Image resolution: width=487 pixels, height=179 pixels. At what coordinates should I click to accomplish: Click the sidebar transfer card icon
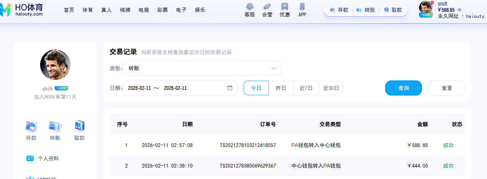[55, 126]
